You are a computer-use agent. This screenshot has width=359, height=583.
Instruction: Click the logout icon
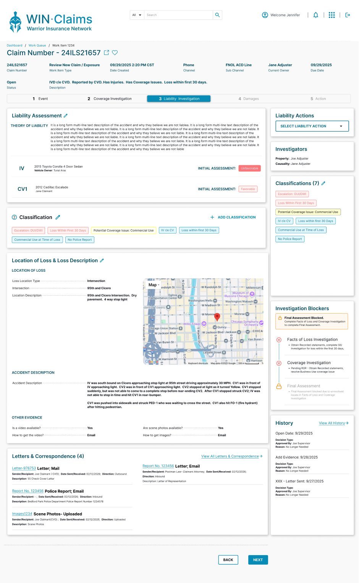coord(348,15)
